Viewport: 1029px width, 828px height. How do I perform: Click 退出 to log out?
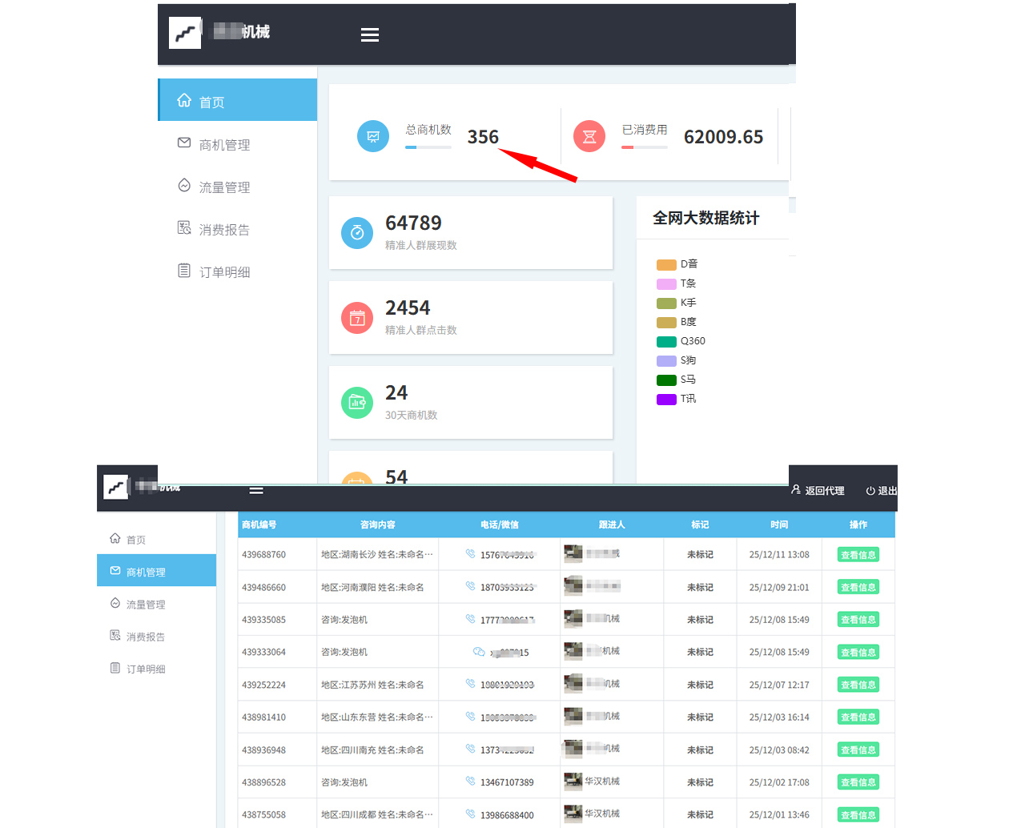point(881,490)
